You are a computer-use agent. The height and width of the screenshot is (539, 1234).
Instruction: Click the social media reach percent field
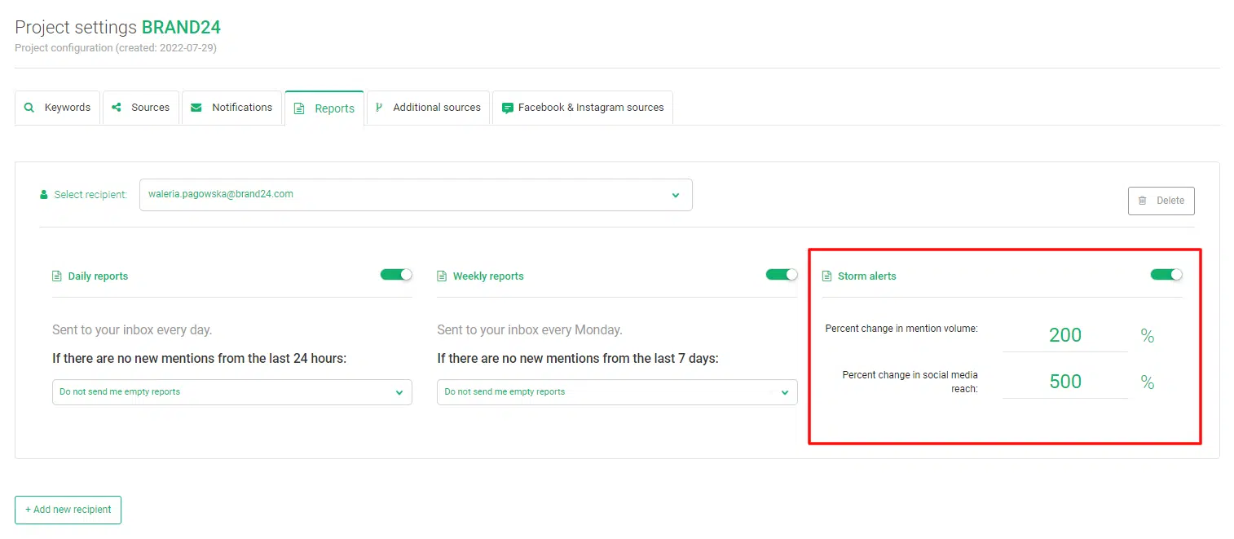tap(1065, 382)
